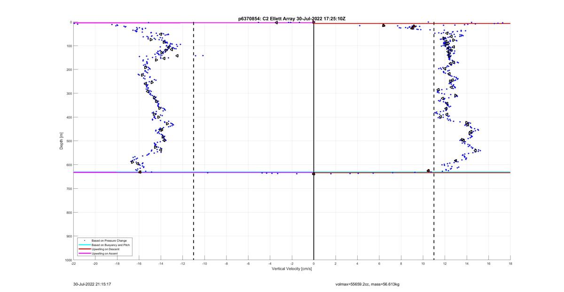Click x-axis tick label '-12'
Image resolution: width=564 pixels, height=292 pixels.
coord(183,264)
